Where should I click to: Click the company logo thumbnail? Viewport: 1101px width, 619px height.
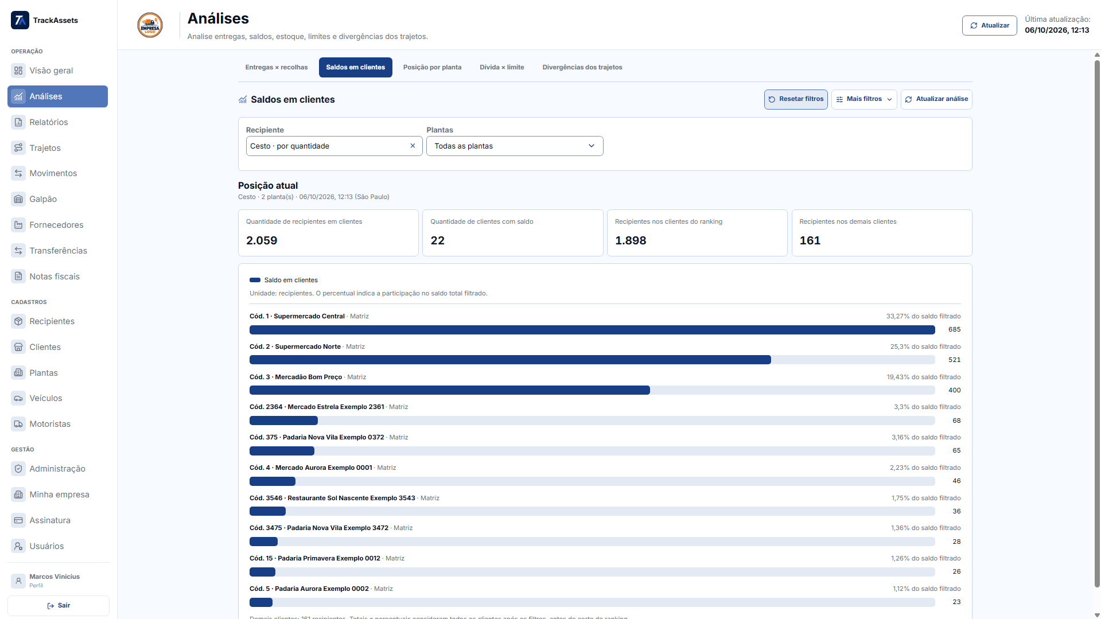(x=150, y=25)
